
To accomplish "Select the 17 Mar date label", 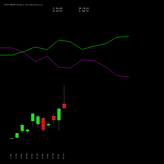I will click(x=11, y=156).
